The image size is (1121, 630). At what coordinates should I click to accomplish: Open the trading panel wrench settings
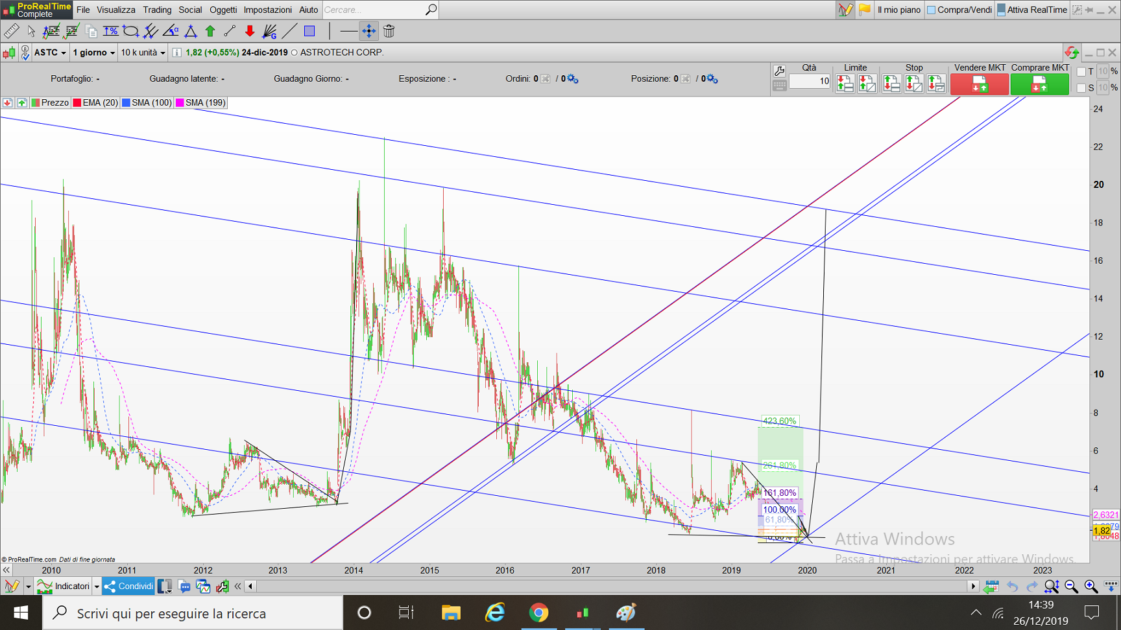(x=779, y=70)
